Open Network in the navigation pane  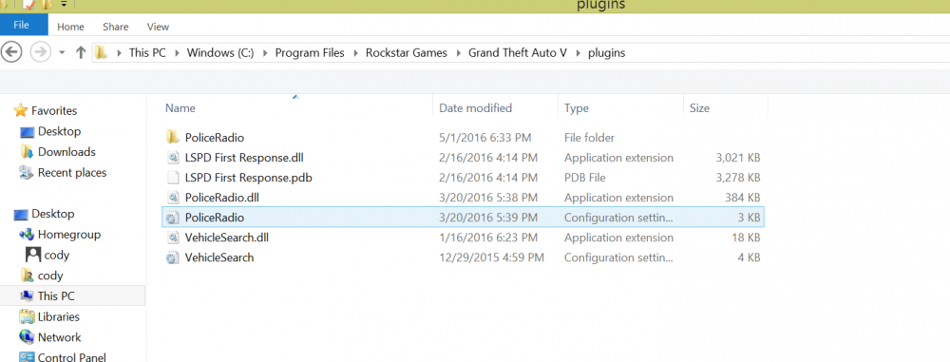59,337
